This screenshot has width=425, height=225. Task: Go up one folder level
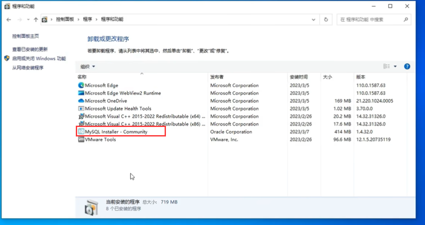(x=36, y=19)
